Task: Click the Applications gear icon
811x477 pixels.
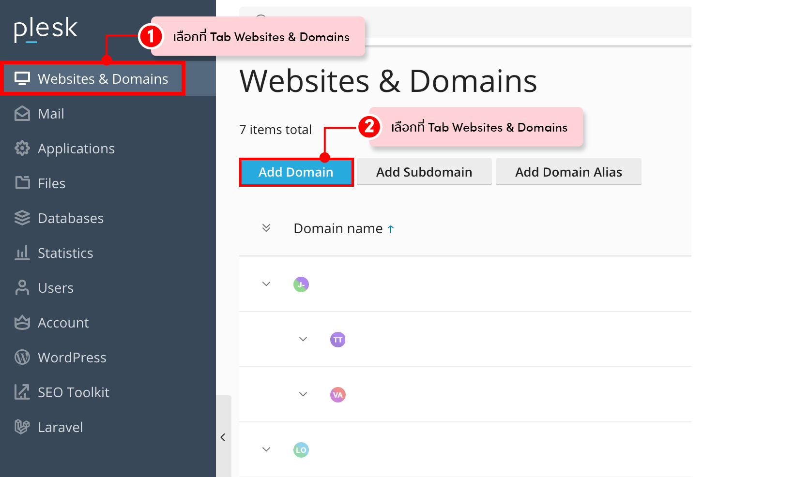Action: tap(22, 148)
